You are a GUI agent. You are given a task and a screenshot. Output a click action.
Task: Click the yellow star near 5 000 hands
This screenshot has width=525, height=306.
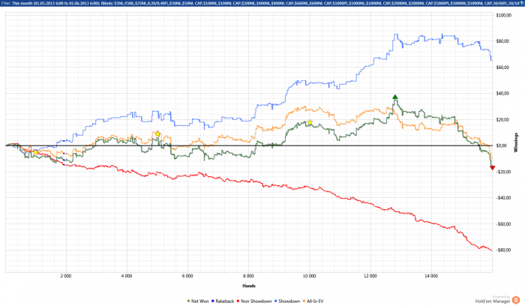157,134
